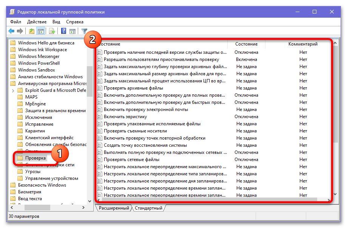Click the policy list scroll up arrow
Image resolution: width=347 pixels, height=228 pixels.
[335, 43]
